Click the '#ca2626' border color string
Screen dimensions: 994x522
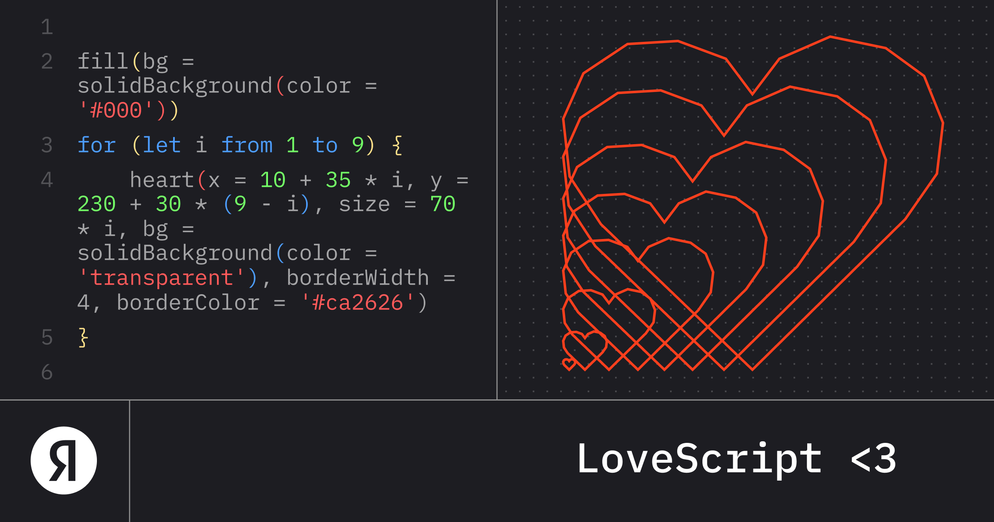(357, 303)
